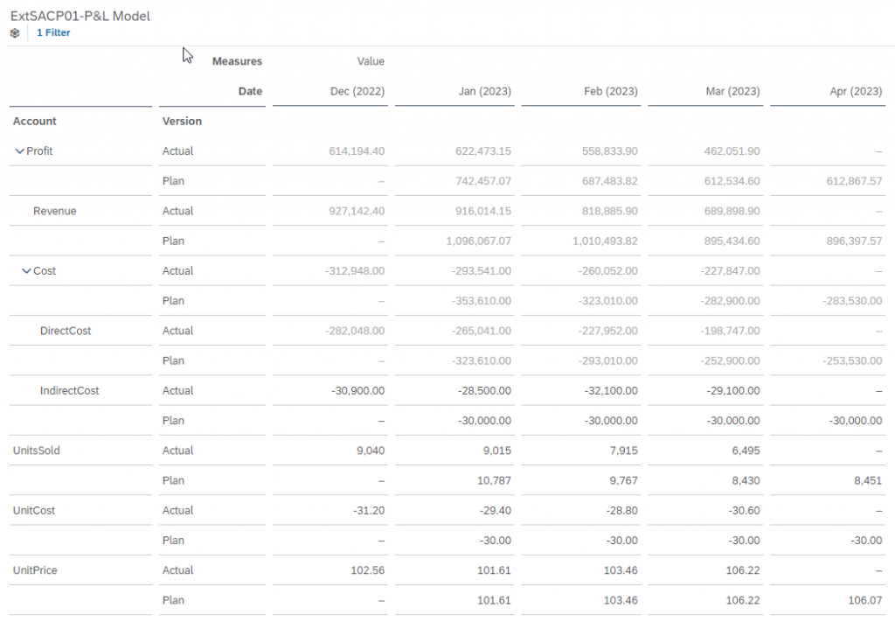895x622 pixels.
Task: Select IndirectCost actual cell -28,500.00
Action: click(x=484, y=391)
